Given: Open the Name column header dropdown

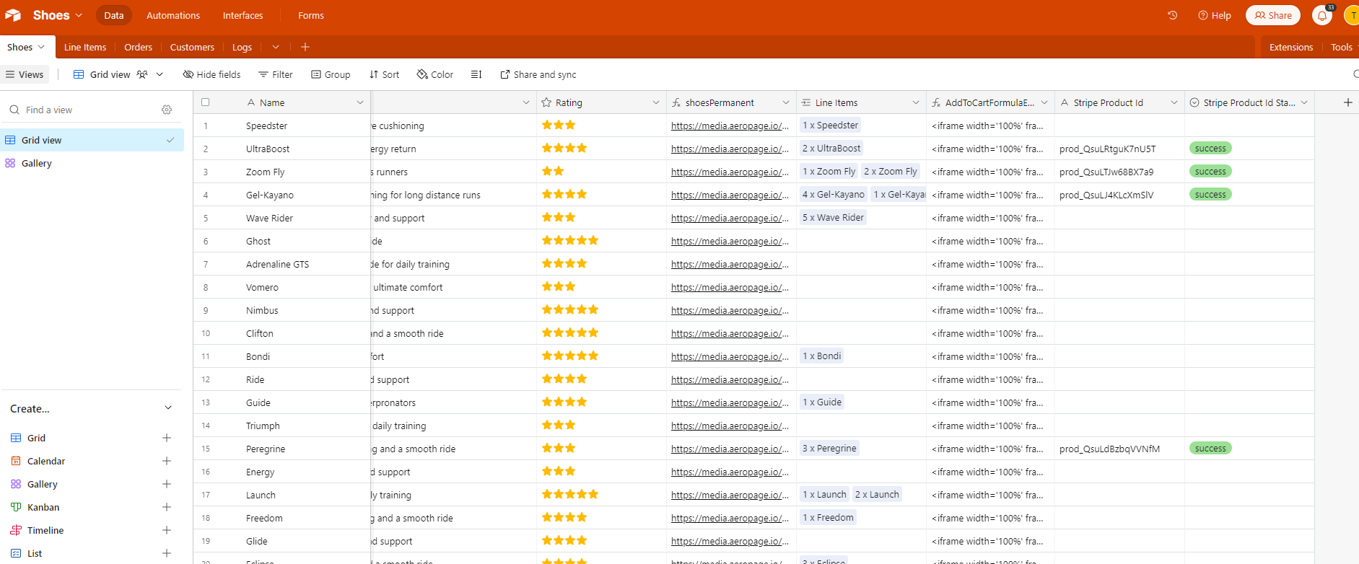Looking at the screenshot, I should coord(360,102).
